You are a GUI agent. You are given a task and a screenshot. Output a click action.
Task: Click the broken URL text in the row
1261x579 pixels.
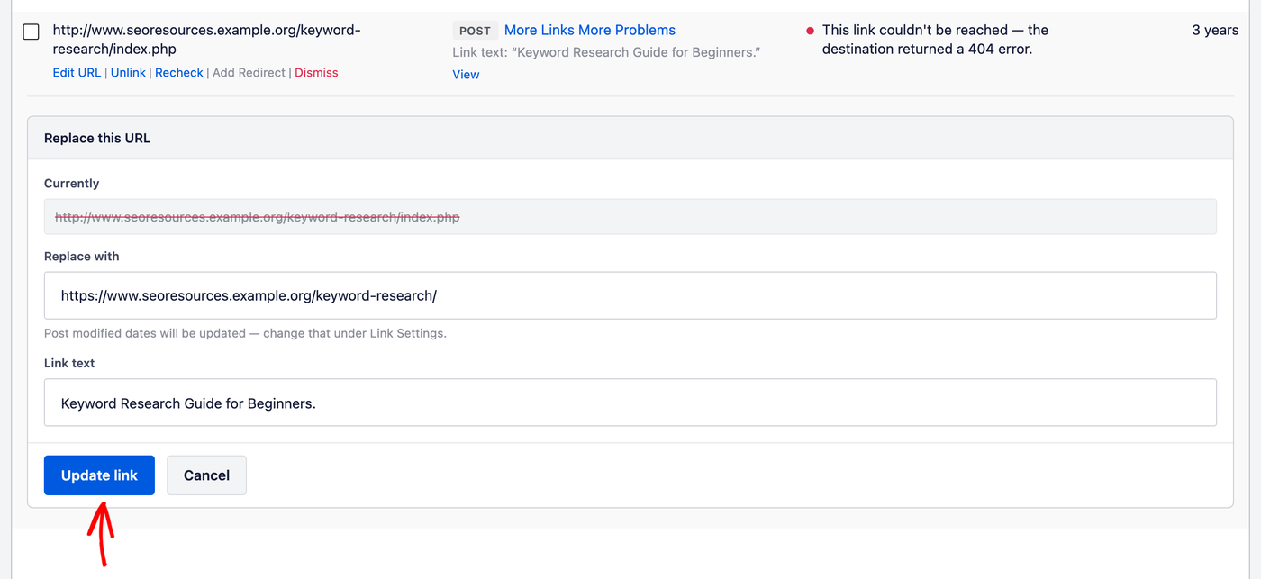206,40
